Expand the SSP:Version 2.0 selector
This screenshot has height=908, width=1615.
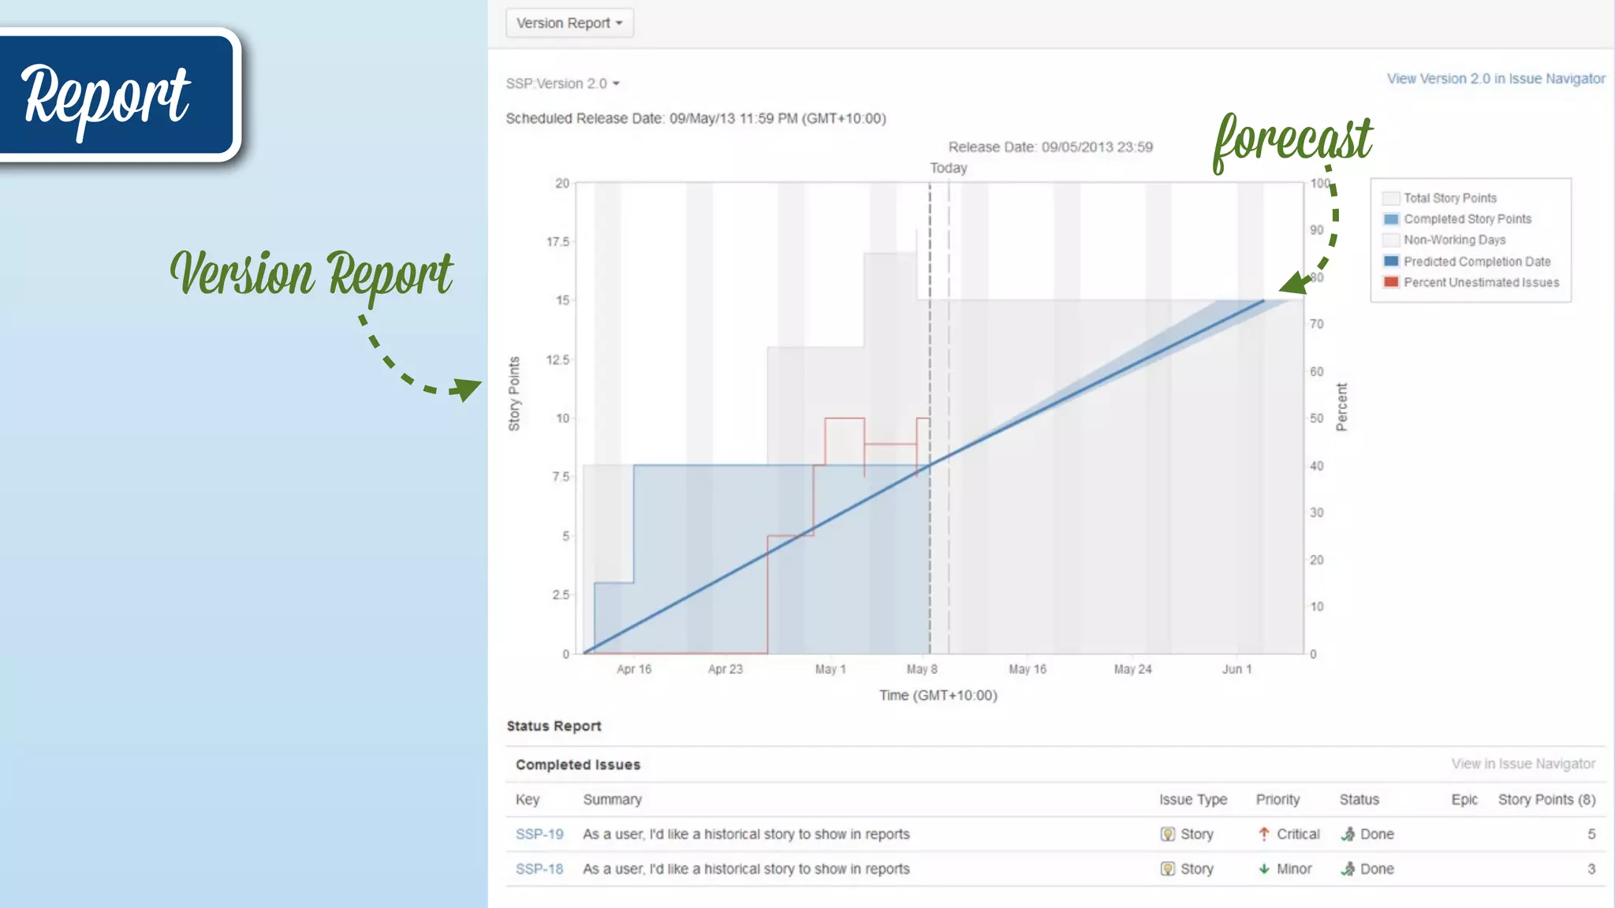[562, 84]
